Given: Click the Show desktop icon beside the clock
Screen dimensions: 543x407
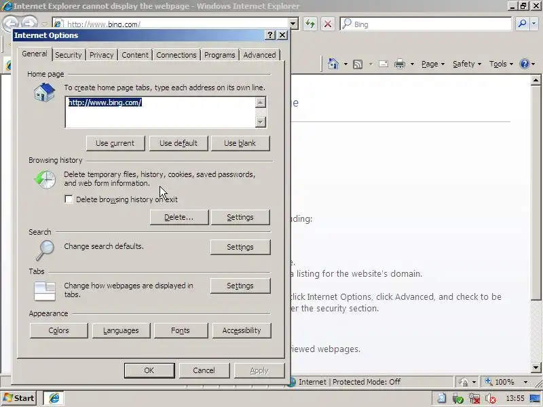Looking at the screenshot, I should [x=535, y=399].
